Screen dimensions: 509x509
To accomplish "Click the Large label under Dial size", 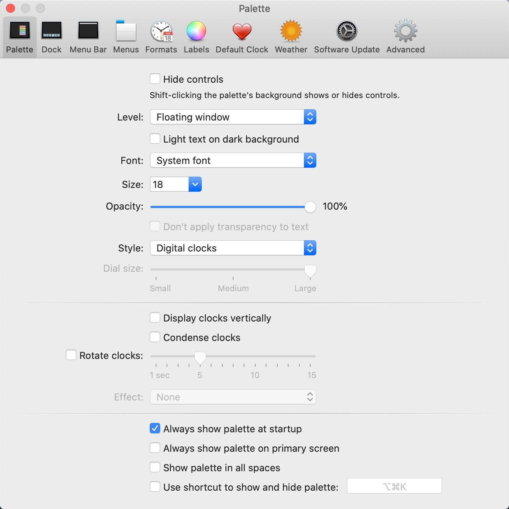I will (305, 289).
